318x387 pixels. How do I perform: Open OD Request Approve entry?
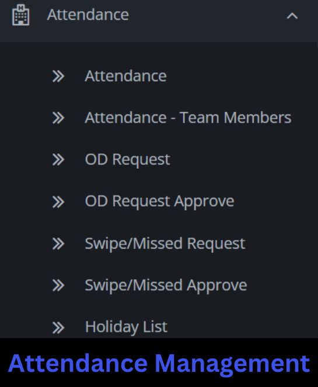coord(159,202)
